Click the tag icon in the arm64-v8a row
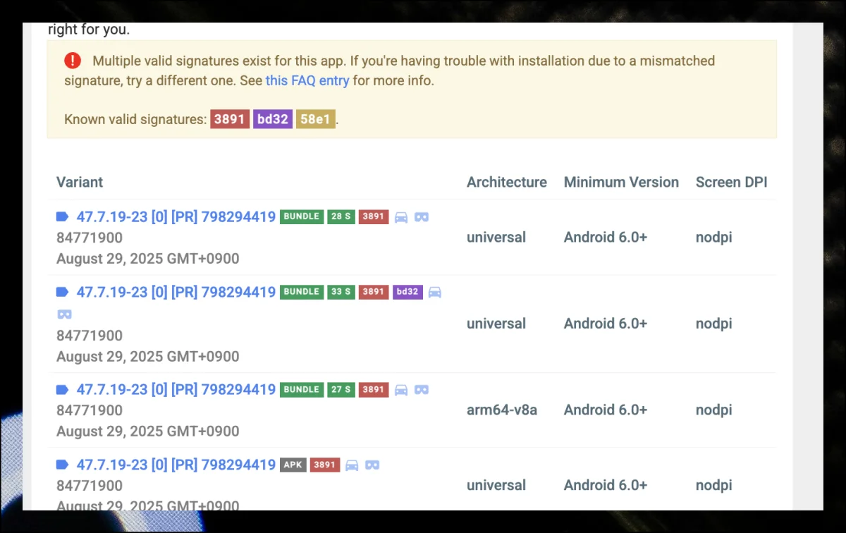The width and height of the screenshot is (846, 533). tap(62, 390)
